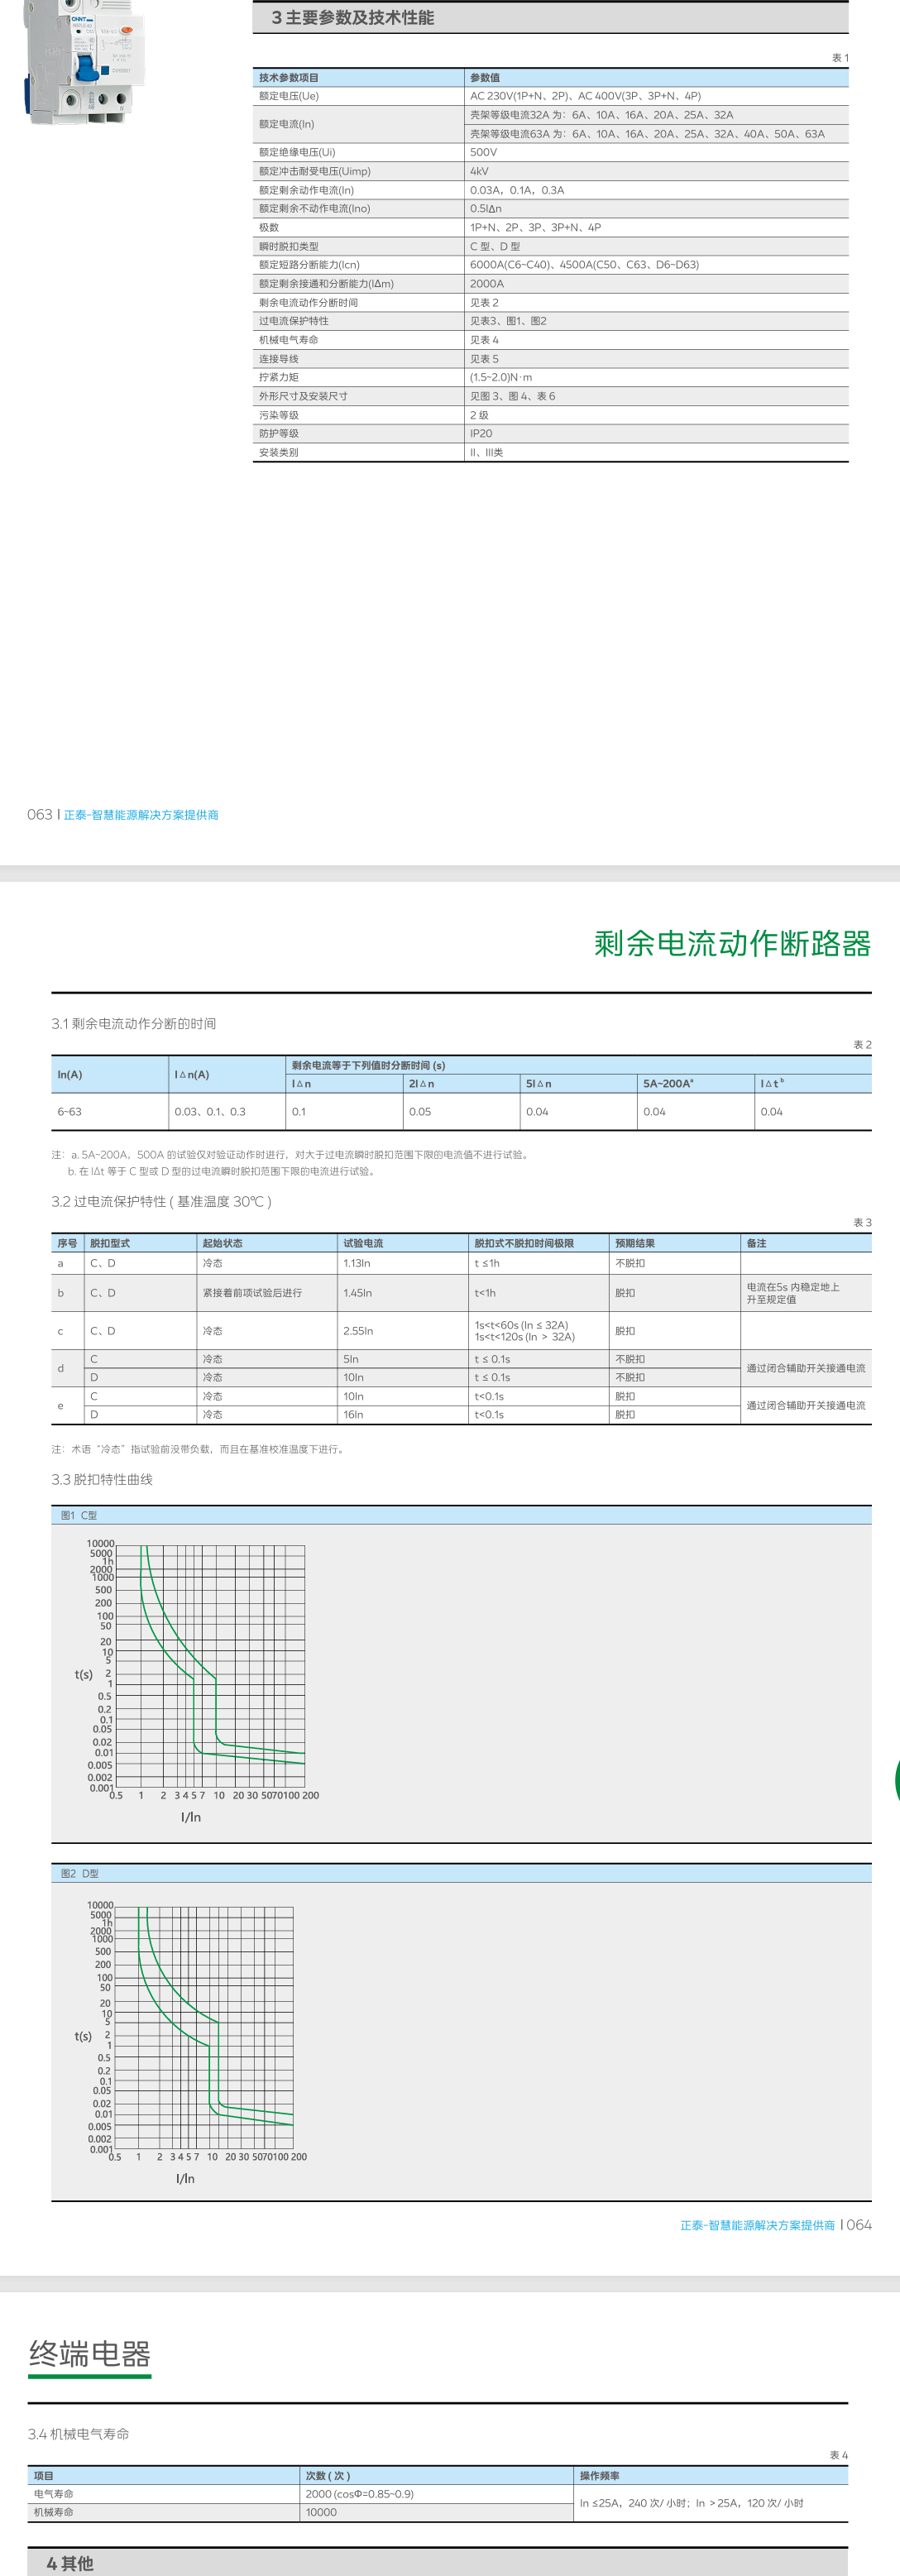Click the '技术参数项目' column header
The width and height of the screenshot is (900, 2576).
tap(289, 78)
